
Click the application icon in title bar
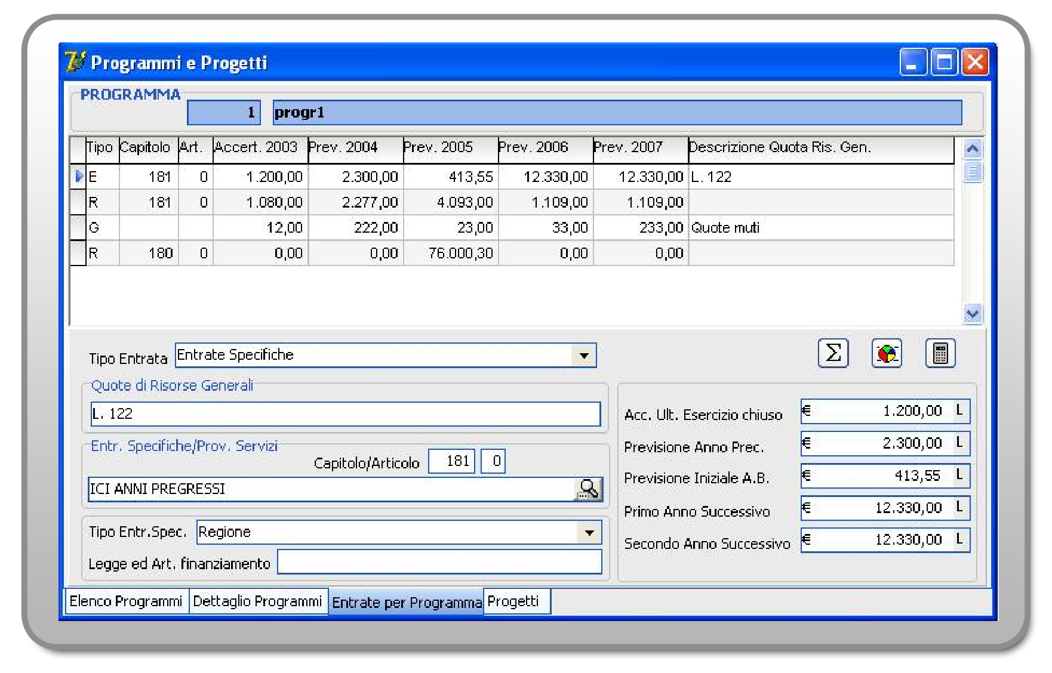pos(76,62)
